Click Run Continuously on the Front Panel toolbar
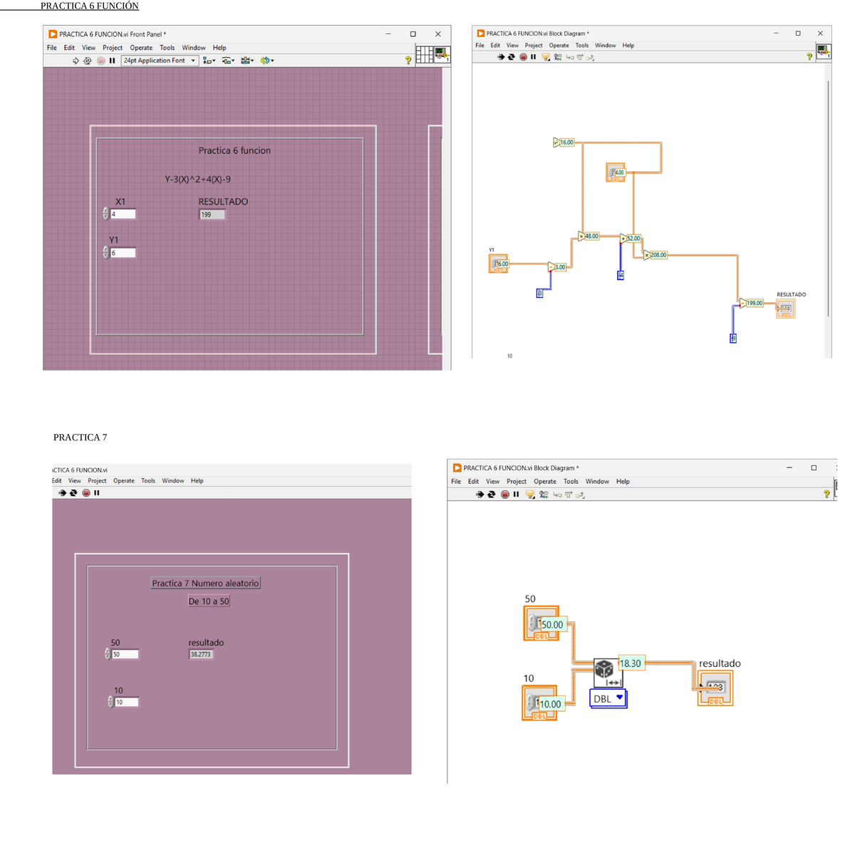Viewport: 855px width, 855px height. (87, 61)
